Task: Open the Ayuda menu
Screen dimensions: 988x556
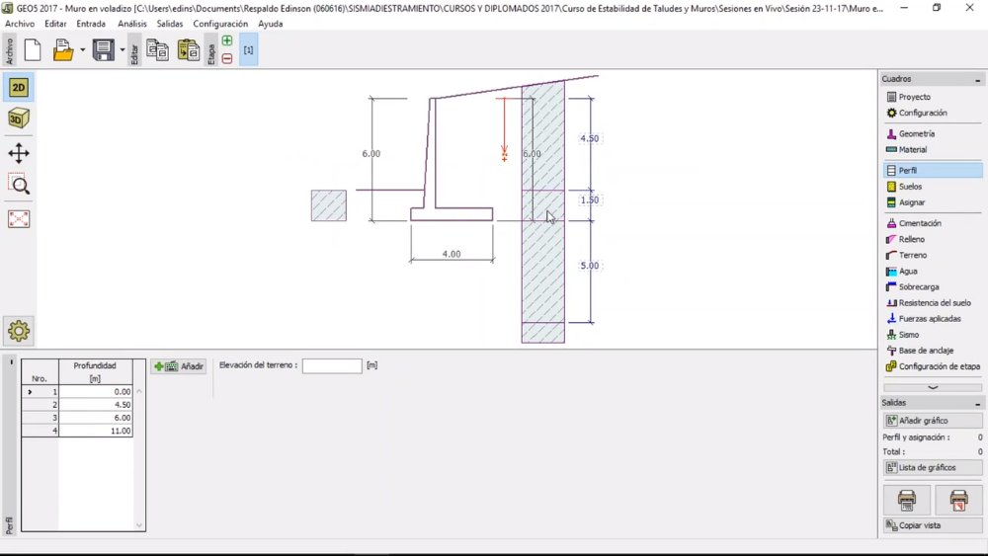Action: click(271, 24)
